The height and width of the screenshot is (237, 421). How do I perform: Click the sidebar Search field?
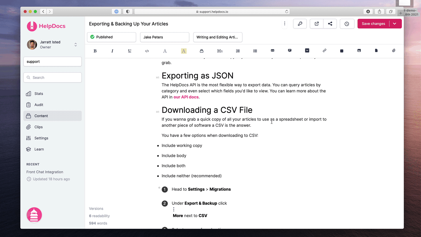52,78
